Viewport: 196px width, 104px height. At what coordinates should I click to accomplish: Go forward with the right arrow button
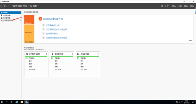click(6, 6)
